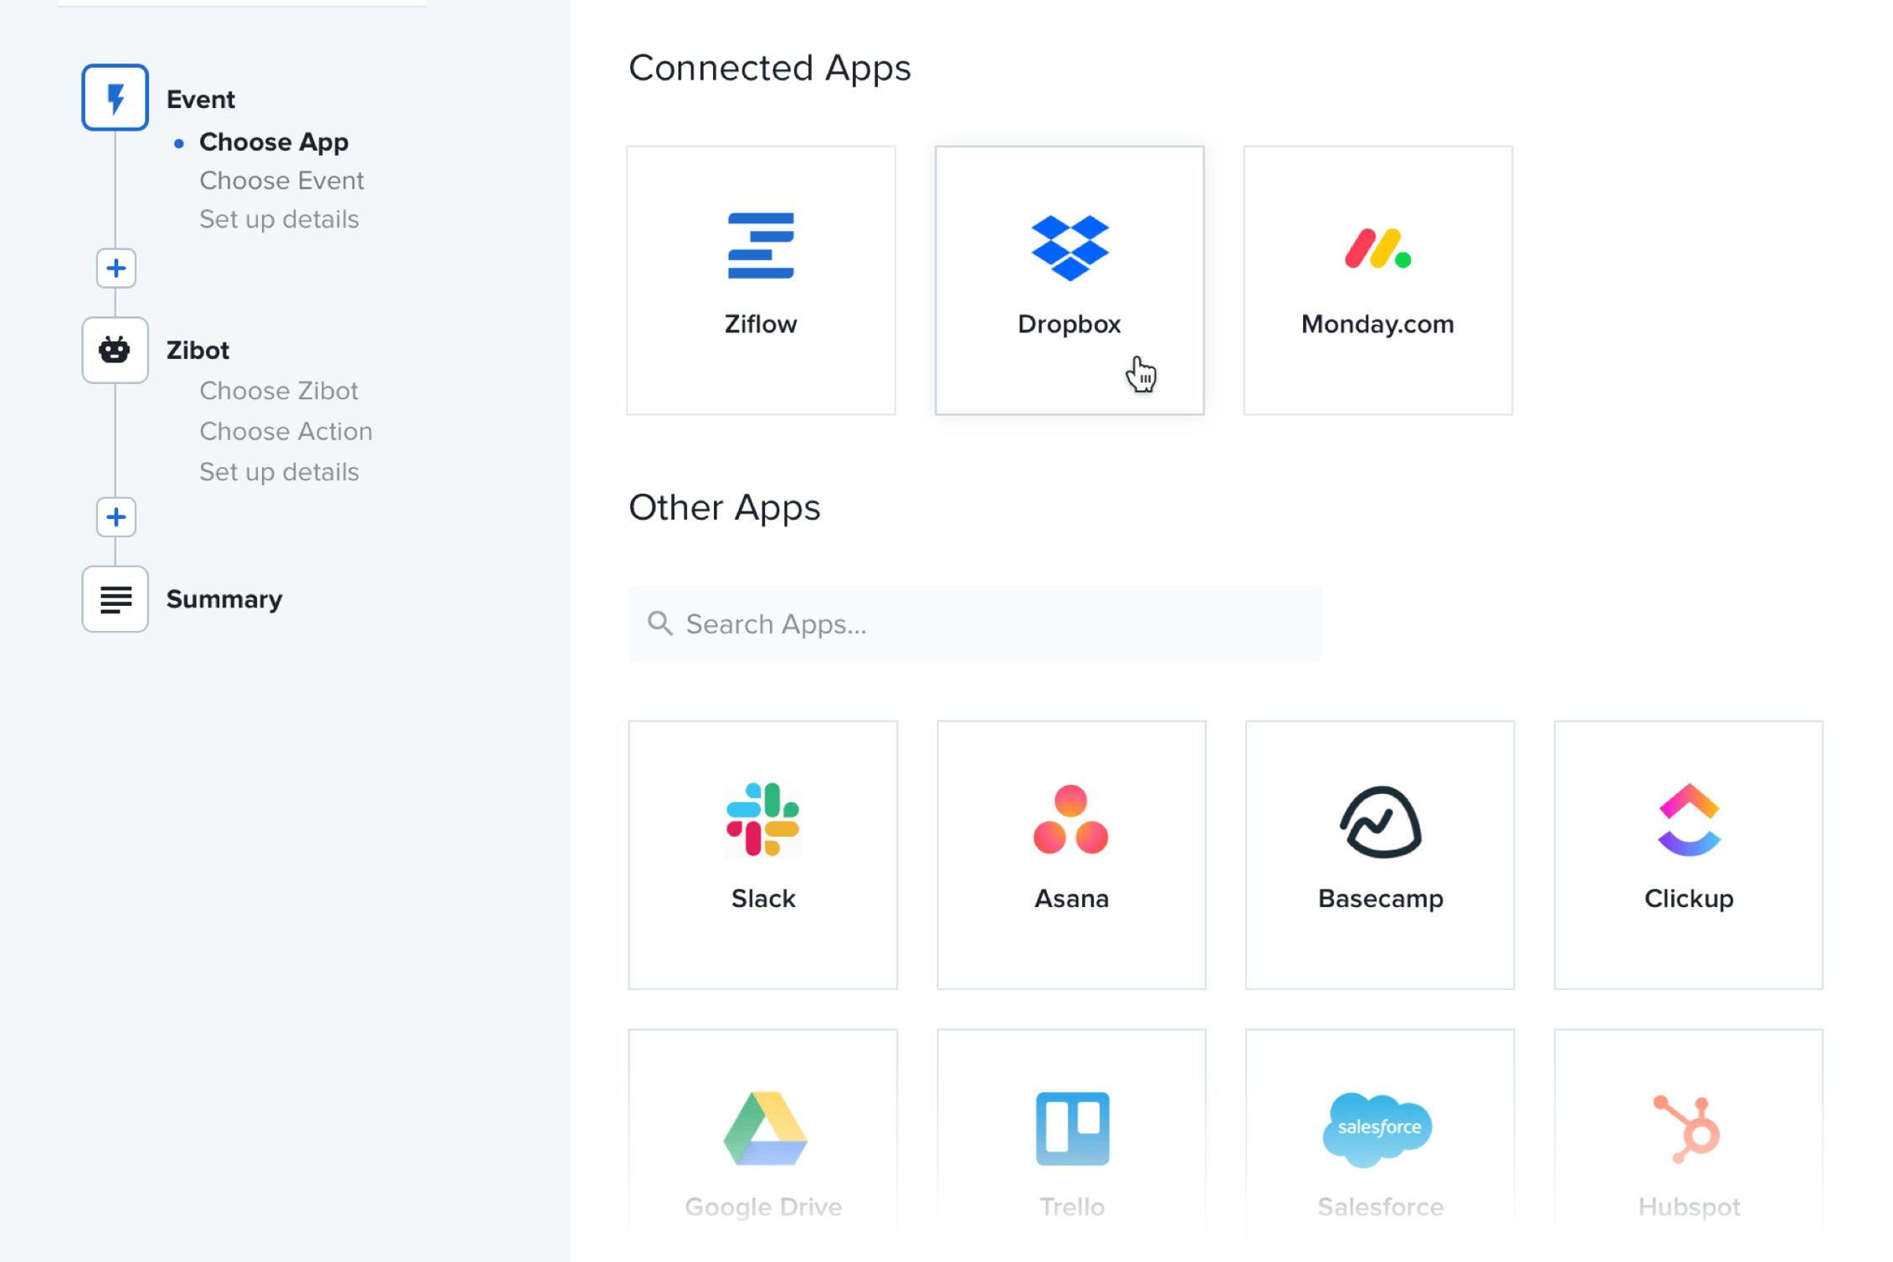
Task: Select the Event lightning icon
Action: pos(115,96)
